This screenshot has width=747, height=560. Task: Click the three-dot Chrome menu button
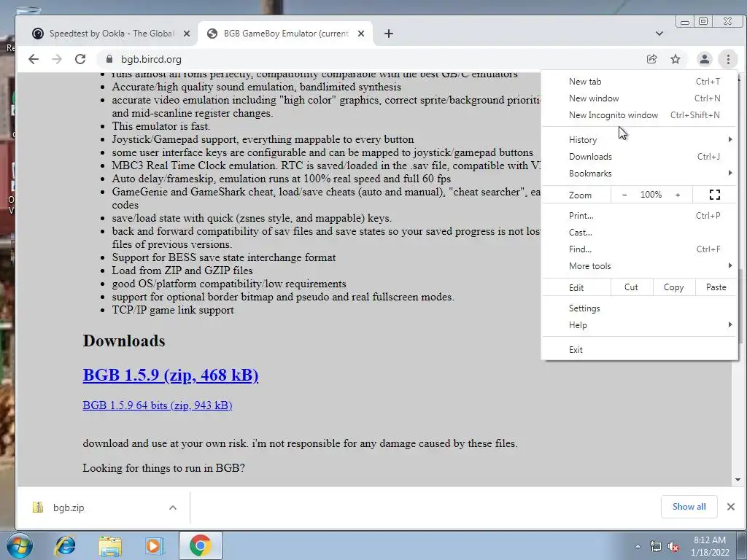coord(728,59)
